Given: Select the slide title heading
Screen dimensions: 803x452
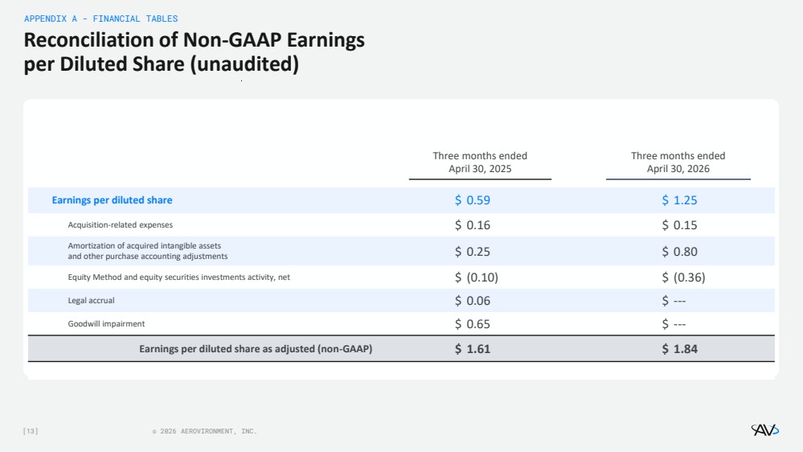Looking at the screenshot, I should (x=194, y=51).
